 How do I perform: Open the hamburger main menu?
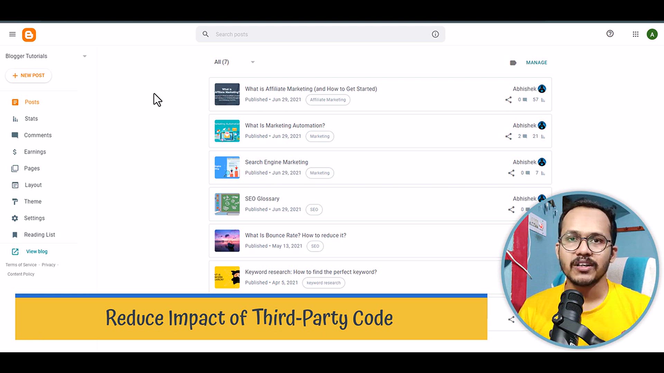(x=12, y=34)
